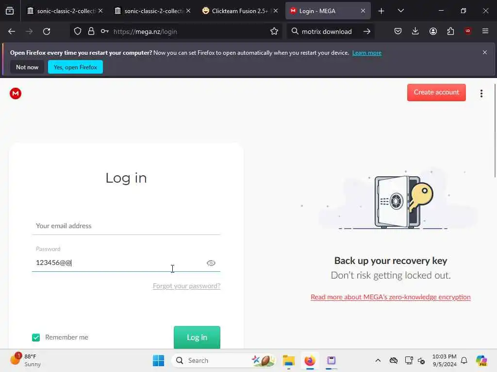Save page to Pocket
The image size is (497, 372).
[x=398, y=31]
